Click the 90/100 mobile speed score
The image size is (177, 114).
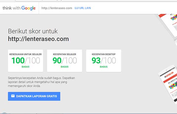coord(65,61)
